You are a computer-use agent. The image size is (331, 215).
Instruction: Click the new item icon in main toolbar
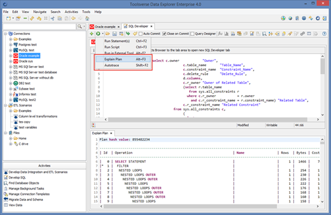(x=8, y=18)
